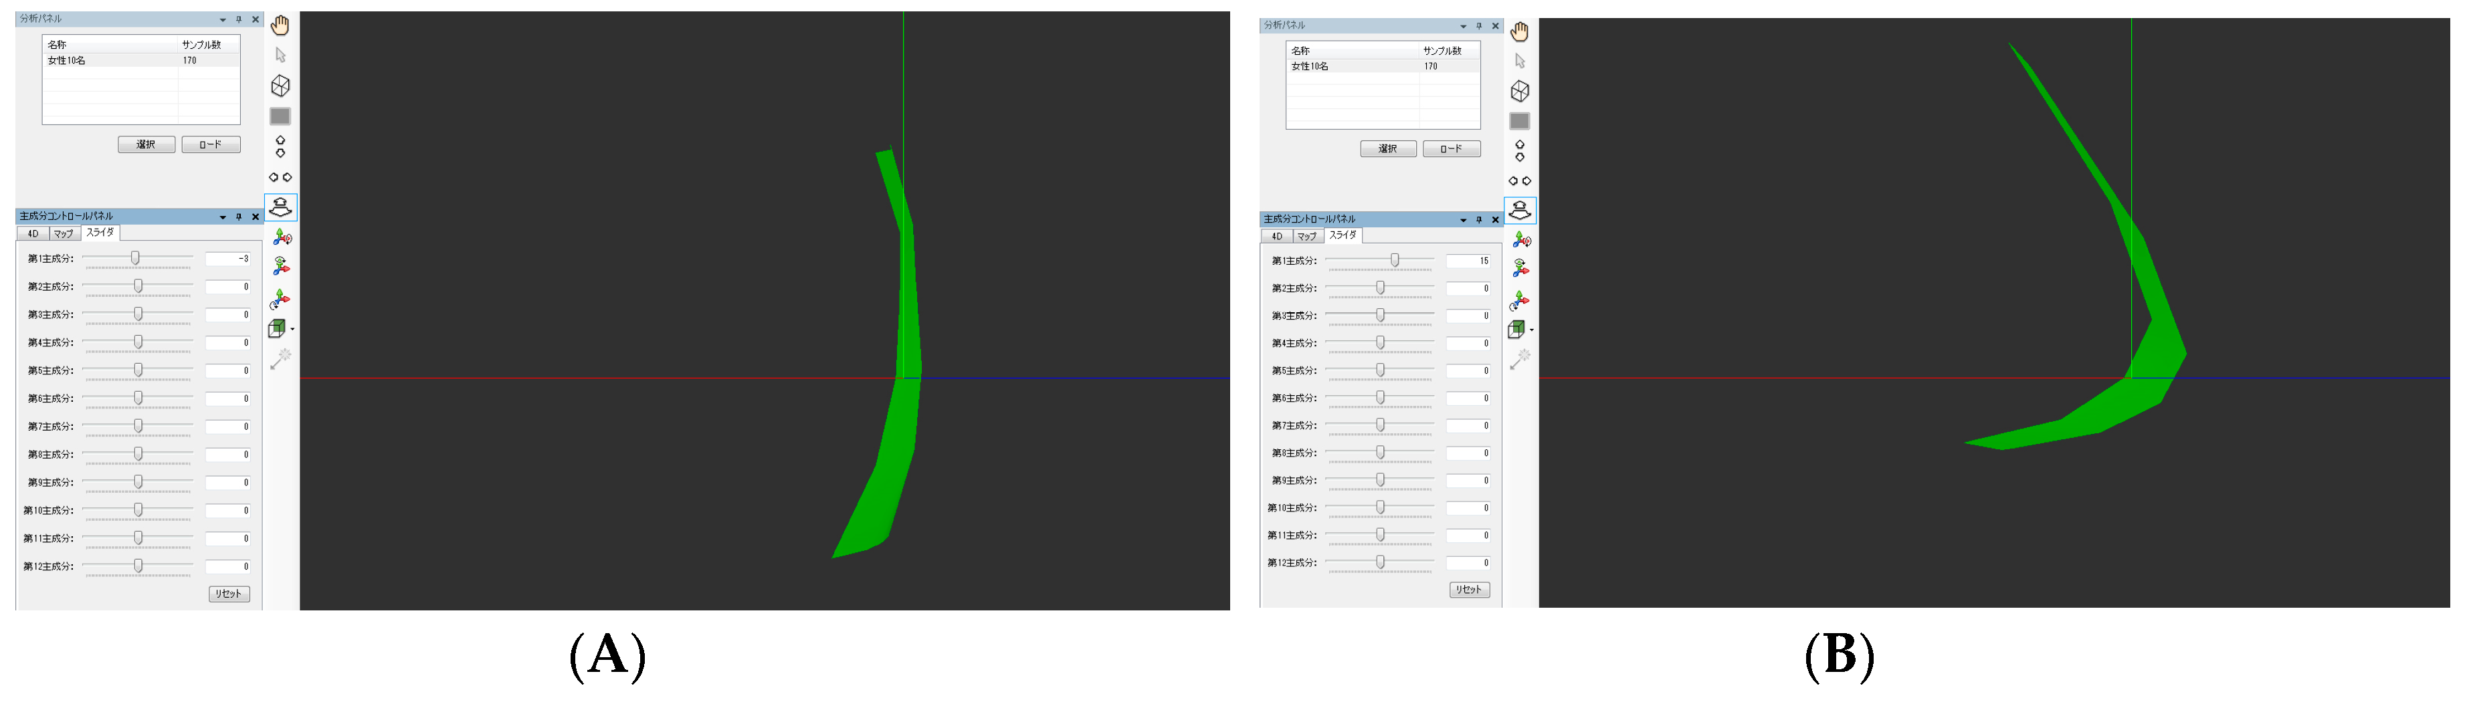The width and height of the screenshot is (2465, 704).
Task: Switch to the 4D tab in screenshot A
Action: click(33, 233)
